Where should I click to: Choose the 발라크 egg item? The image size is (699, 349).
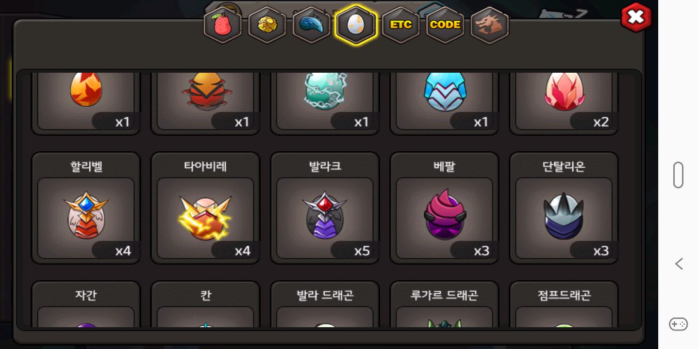(x=325, y=208)
